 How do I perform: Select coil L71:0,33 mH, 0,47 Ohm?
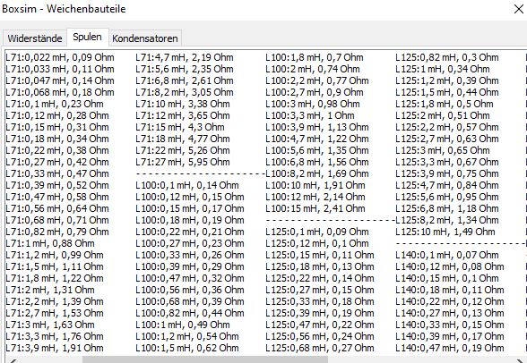point(57,173)
